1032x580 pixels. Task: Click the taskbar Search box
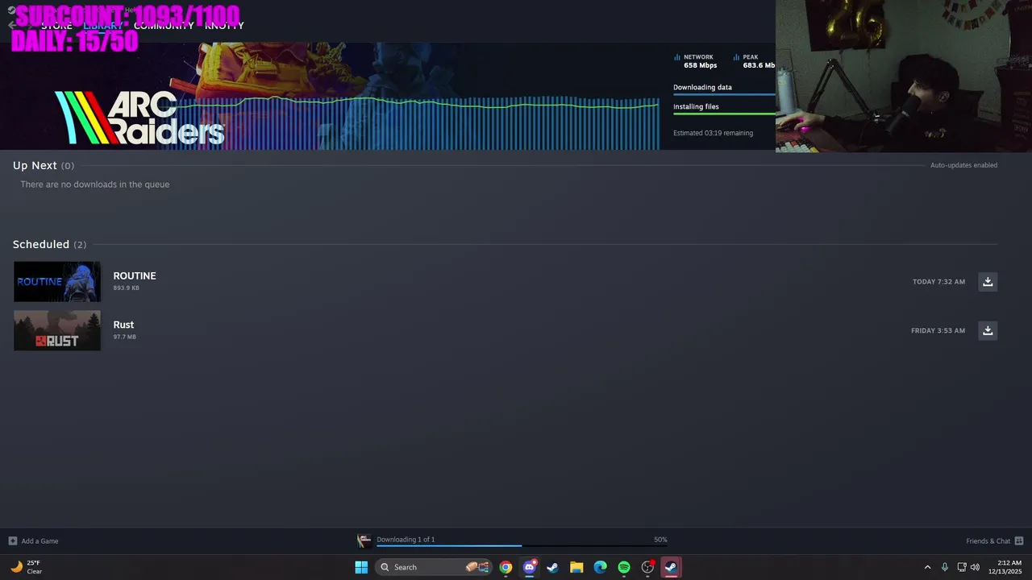pyautogui.click(x=434, y=567)
